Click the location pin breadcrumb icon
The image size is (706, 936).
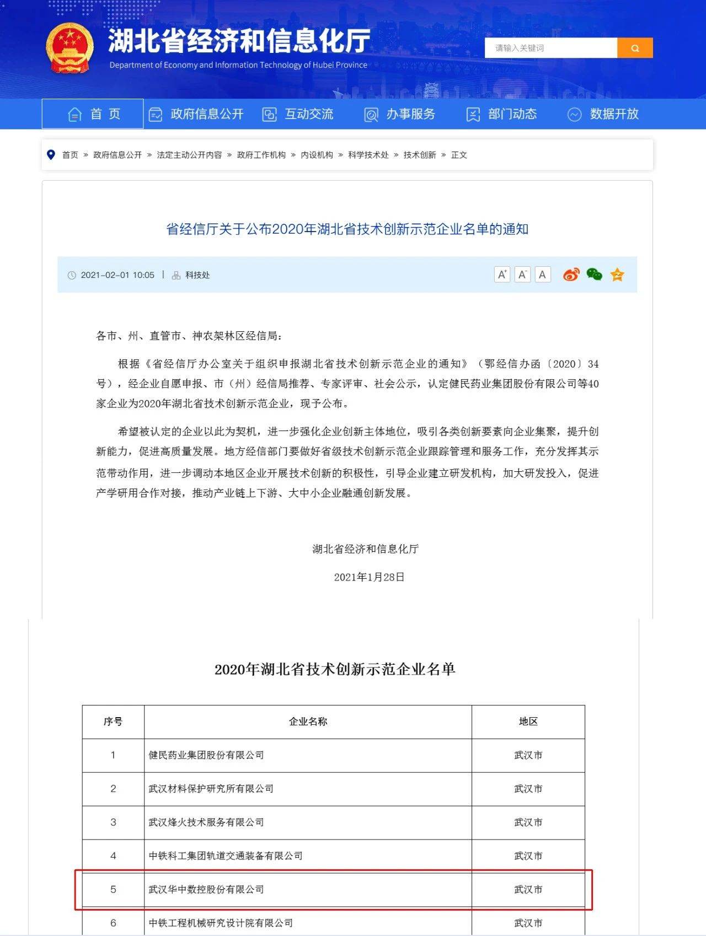point(51,155)
